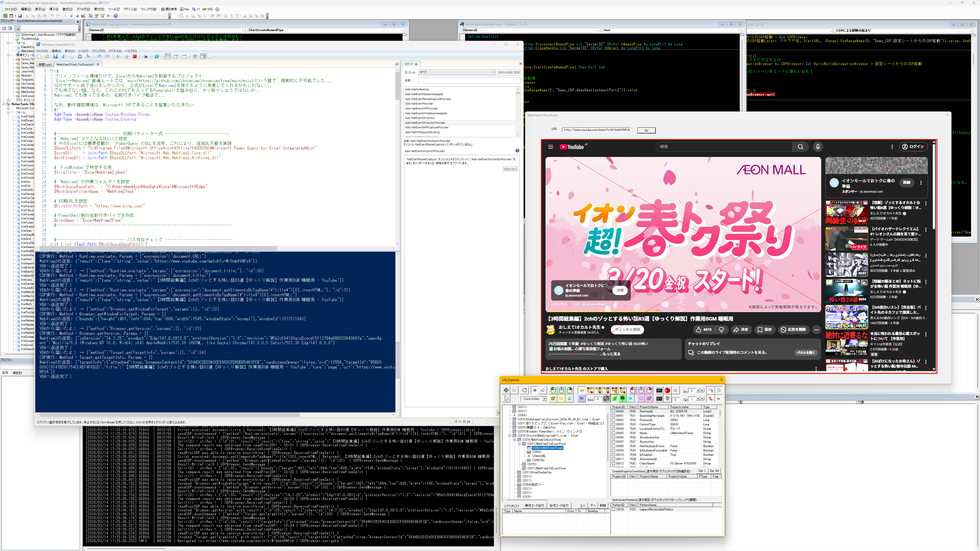
Task: Check the 30012 ClassName checkbox
Action: tap(613, 463)
